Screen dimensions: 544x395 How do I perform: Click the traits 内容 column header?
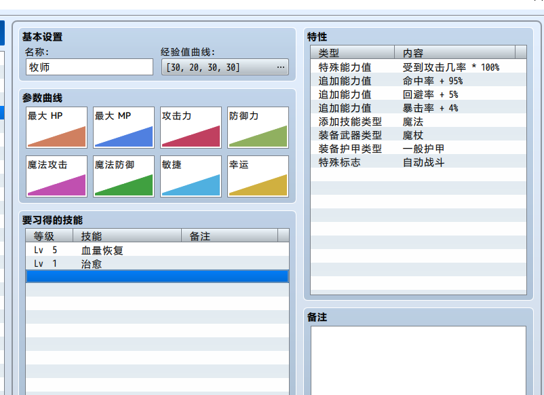[455, 52]
